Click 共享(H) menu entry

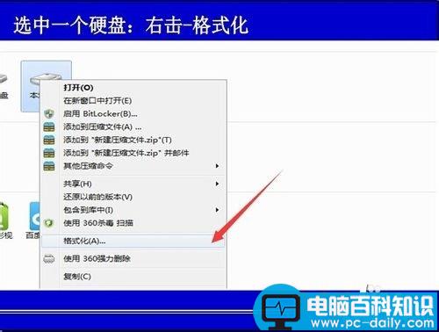point(133,184)
